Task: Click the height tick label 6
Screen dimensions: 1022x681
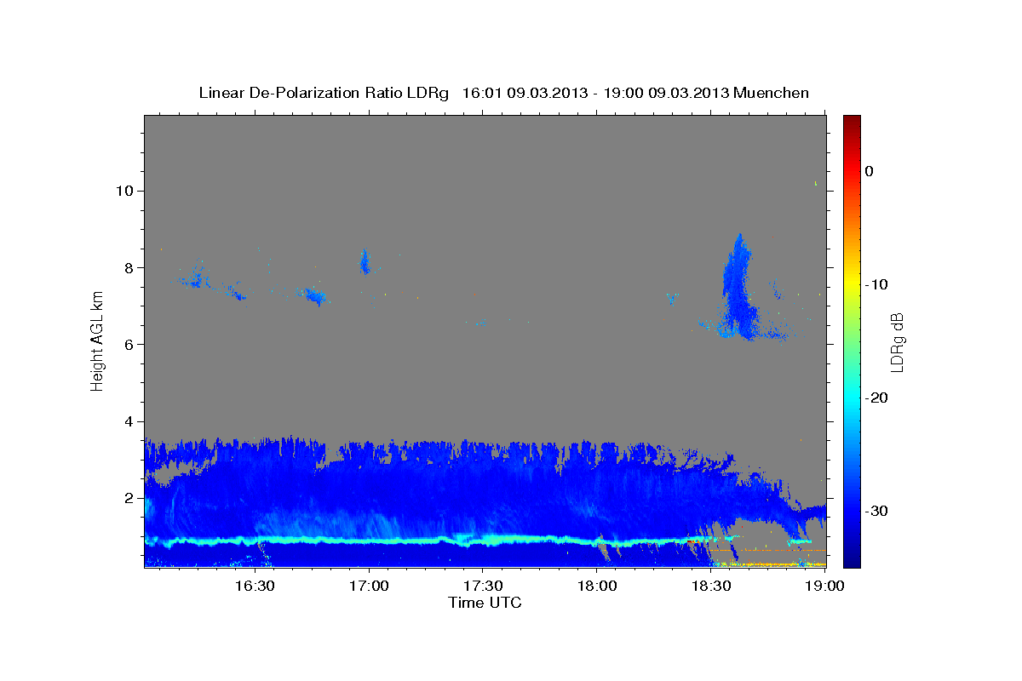Action: [129, 344]
